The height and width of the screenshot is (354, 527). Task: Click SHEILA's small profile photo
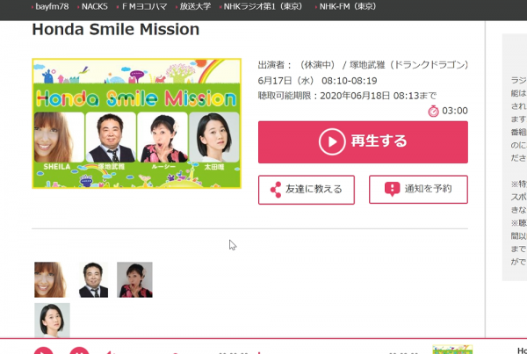tap(52, 279)
